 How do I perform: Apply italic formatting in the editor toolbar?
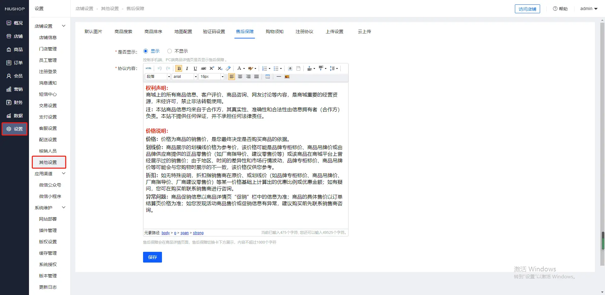click(x=187, y=68)
